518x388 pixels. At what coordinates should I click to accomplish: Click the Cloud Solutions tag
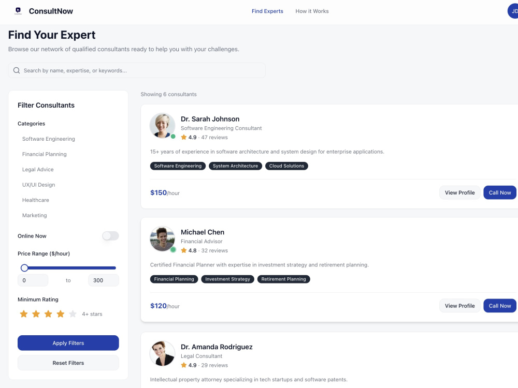[x=286, y=166]
